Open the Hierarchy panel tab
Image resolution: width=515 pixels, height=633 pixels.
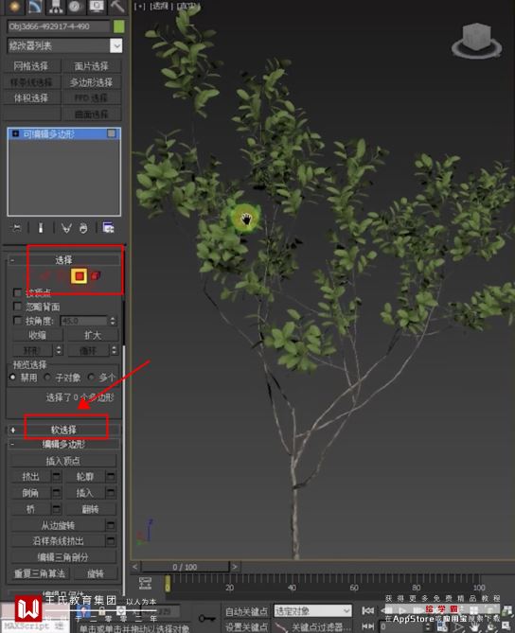55,6
